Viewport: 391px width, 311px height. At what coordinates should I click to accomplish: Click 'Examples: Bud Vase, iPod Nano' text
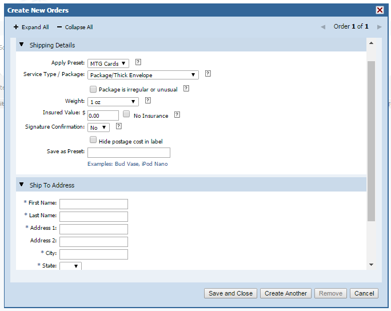(x=127, y=164)
